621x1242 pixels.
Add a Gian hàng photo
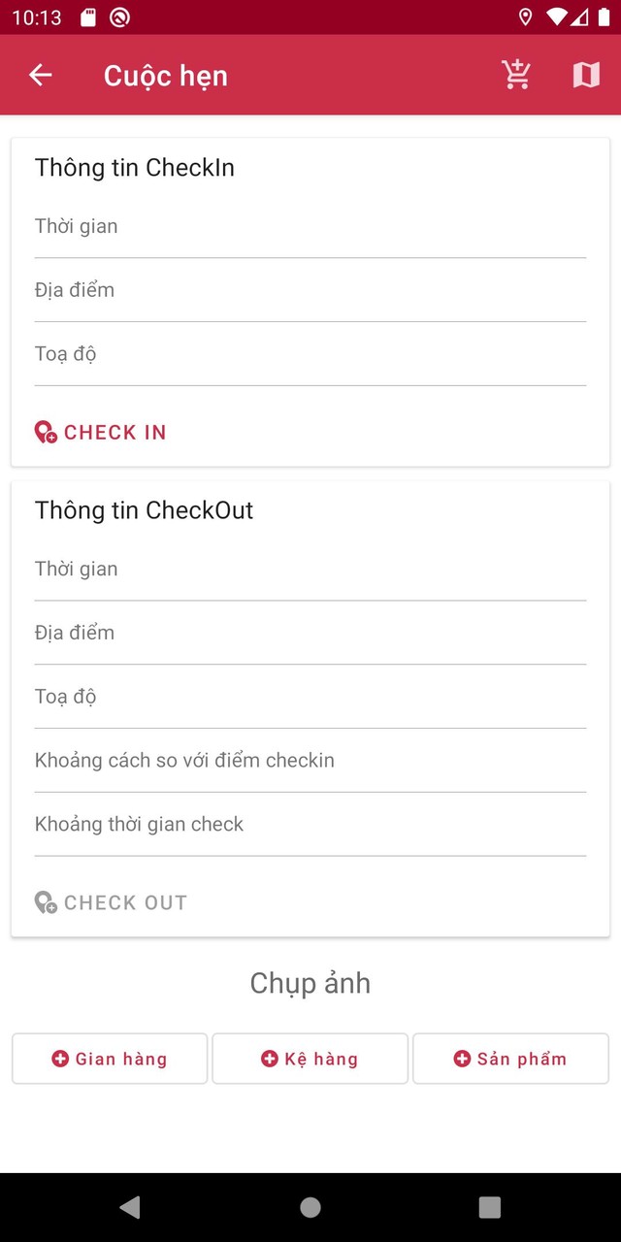[x=110, y=1059]
